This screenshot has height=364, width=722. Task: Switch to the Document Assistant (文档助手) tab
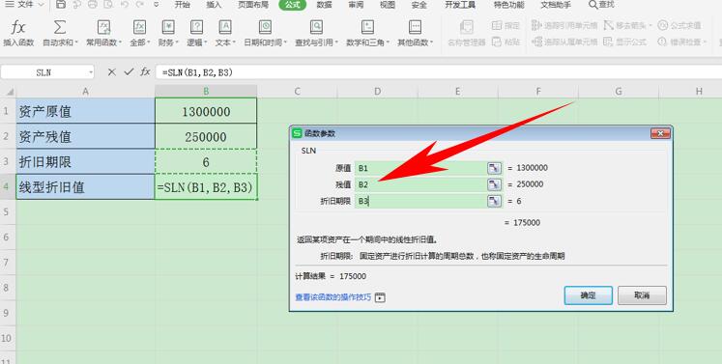[556, 5]
